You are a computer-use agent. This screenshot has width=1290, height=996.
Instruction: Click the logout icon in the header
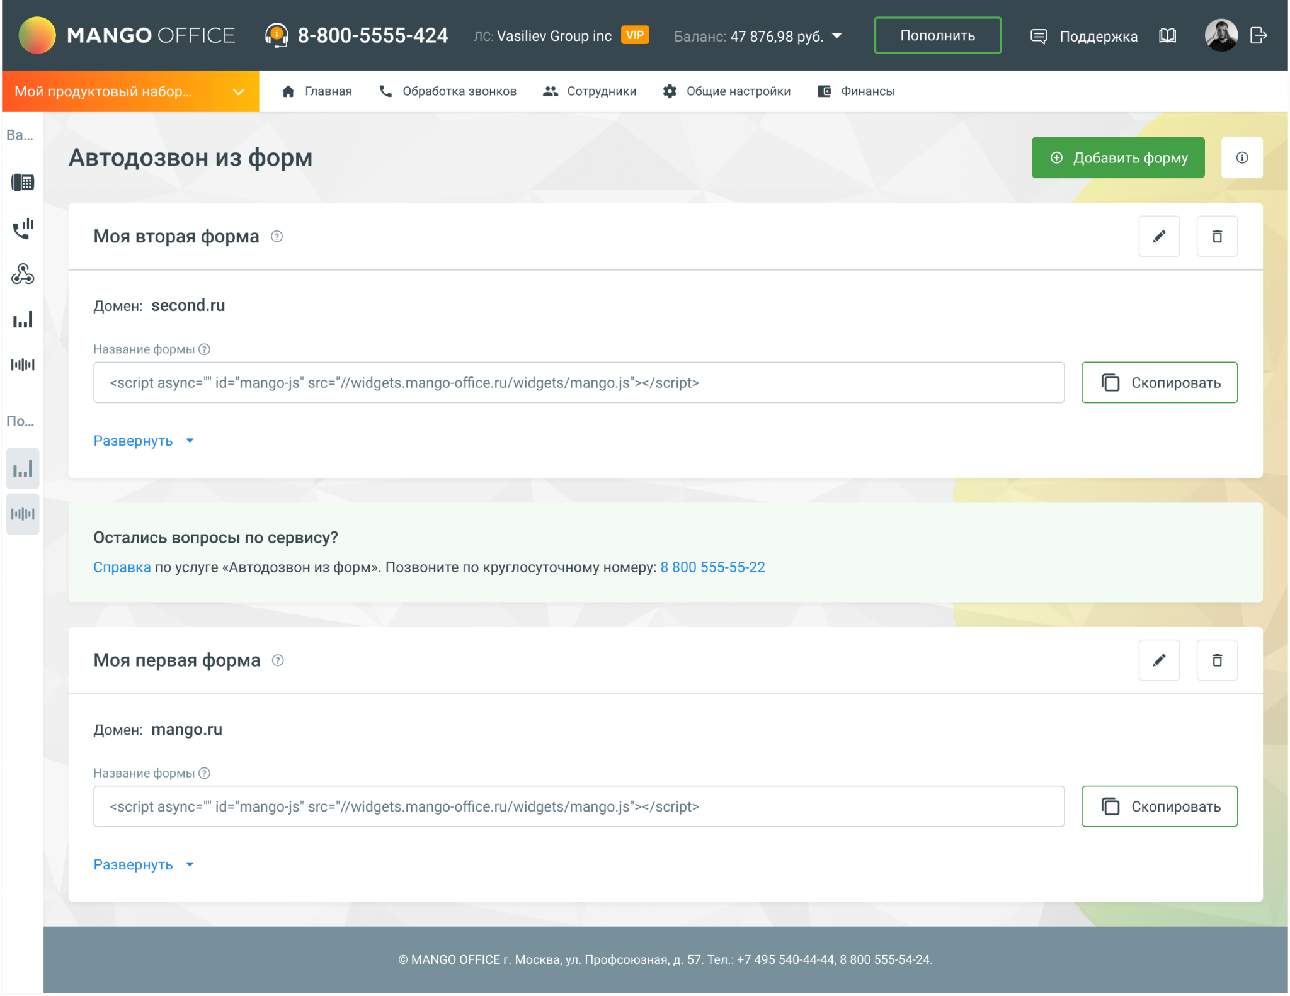[x=1258, y=35]
